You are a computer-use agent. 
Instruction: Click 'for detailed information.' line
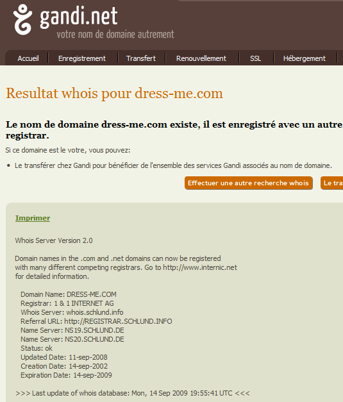pyautogui.click(x=52, y=276)
